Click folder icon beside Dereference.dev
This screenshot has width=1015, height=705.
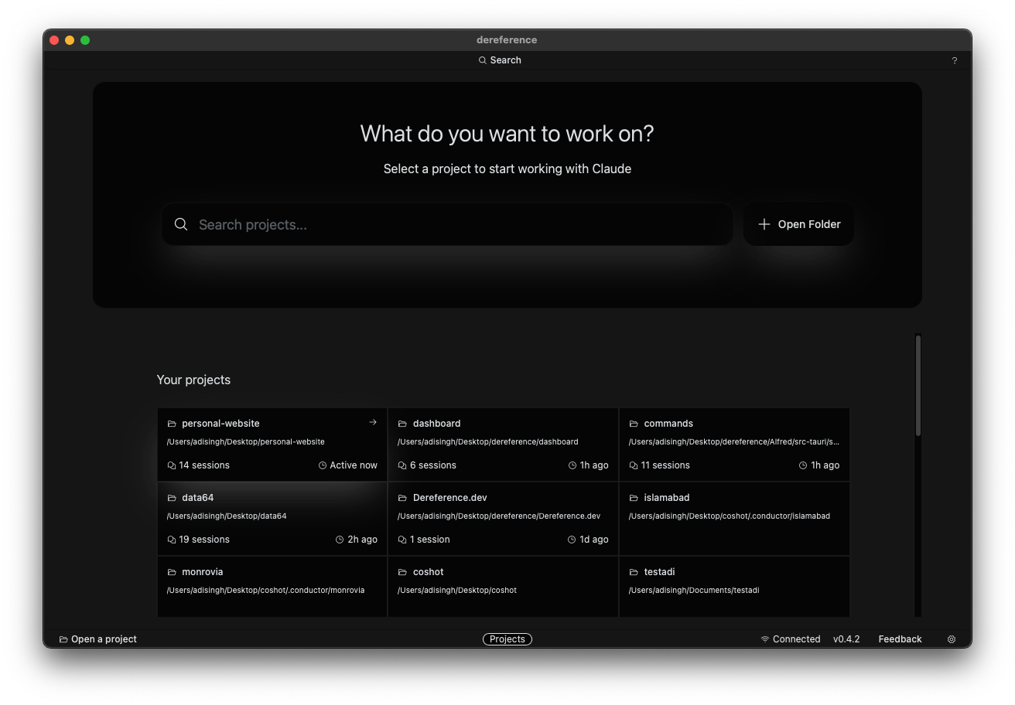click(402, 498)
